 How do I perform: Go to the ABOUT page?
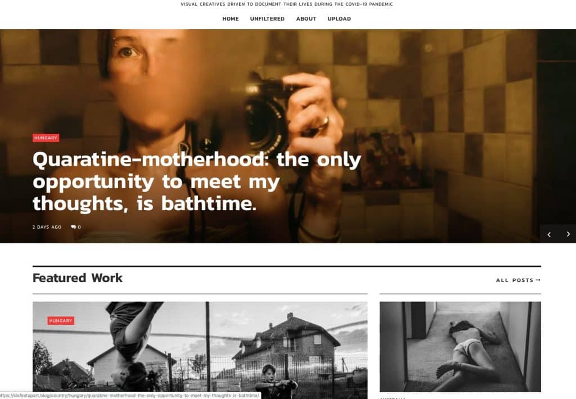click(x=306, y=19)
